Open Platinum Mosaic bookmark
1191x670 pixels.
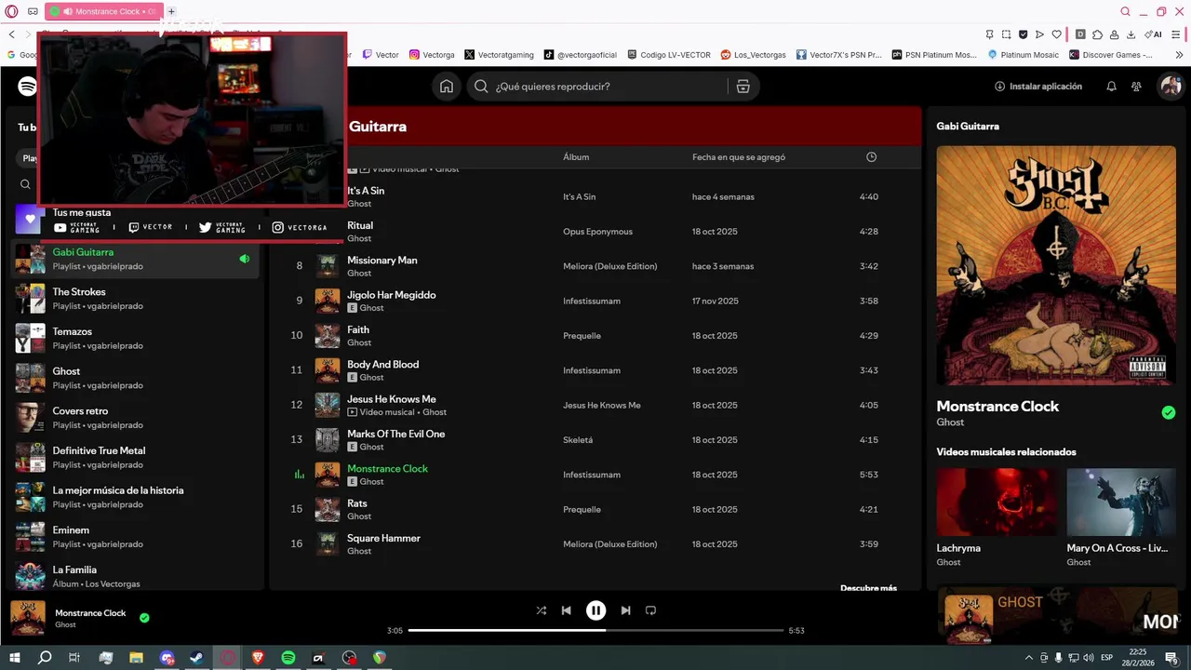(1023, 55)
